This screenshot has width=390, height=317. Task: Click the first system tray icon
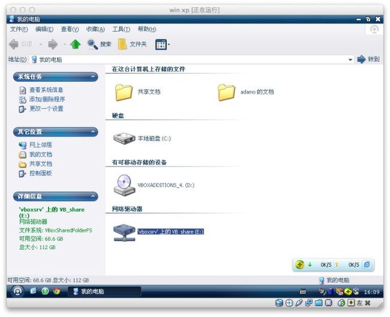[322, 291]
